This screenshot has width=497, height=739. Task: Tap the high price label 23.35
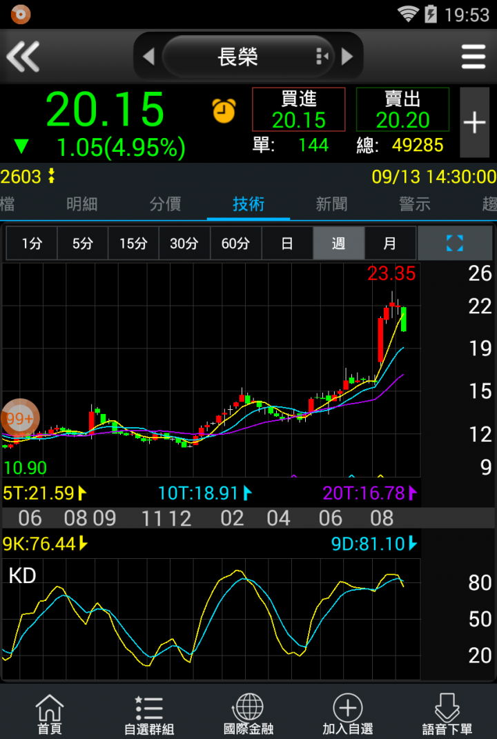click(x=391, y=273)
